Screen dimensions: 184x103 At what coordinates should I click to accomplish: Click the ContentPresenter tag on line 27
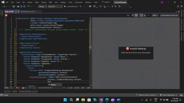[x=38, y=77]
